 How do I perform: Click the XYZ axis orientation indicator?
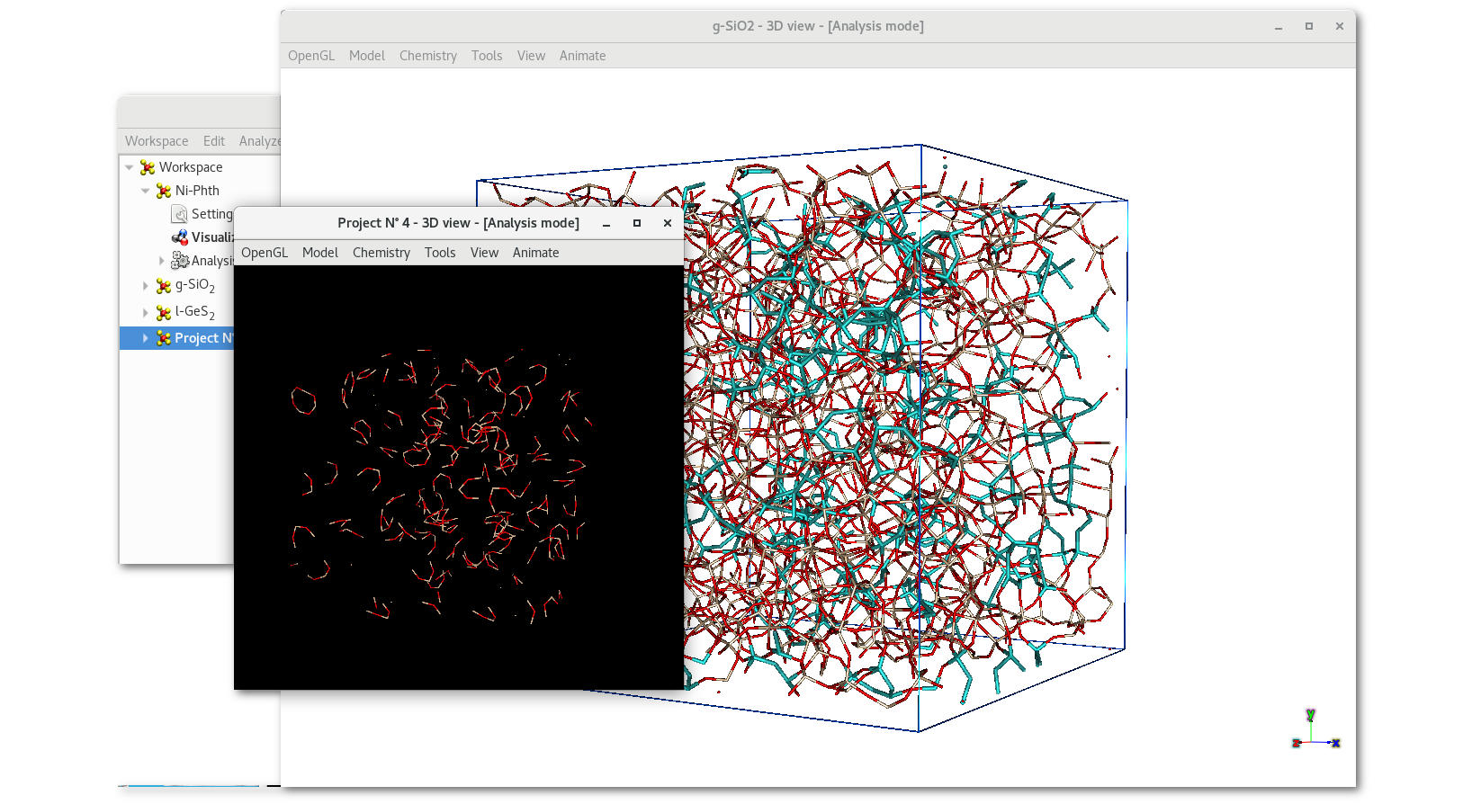(1315, 731)
